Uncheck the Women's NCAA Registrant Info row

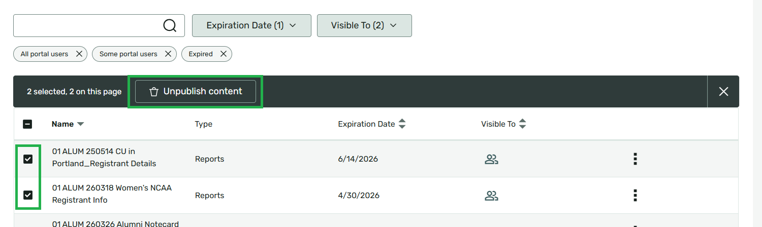click(x=28, y=195)
